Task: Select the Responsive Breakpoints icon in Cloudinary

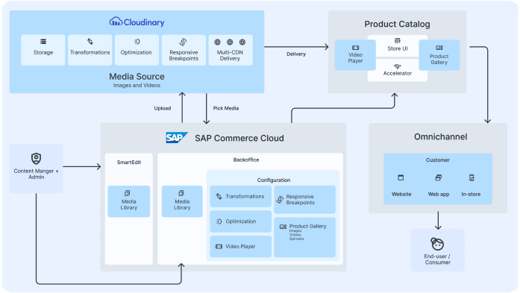Action: [x=183, y=42]
